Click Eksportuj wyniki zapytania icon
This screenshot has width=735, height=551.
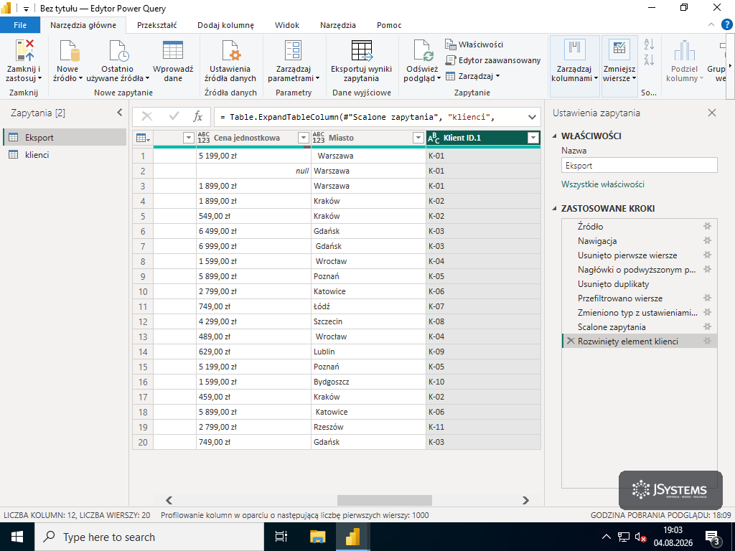point(362,51)
